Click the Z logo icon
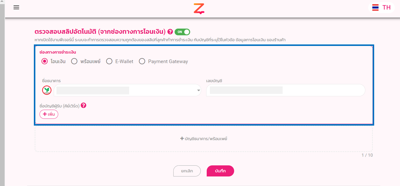The width and height of the screenshot is (400, 186). pos(199,9)
